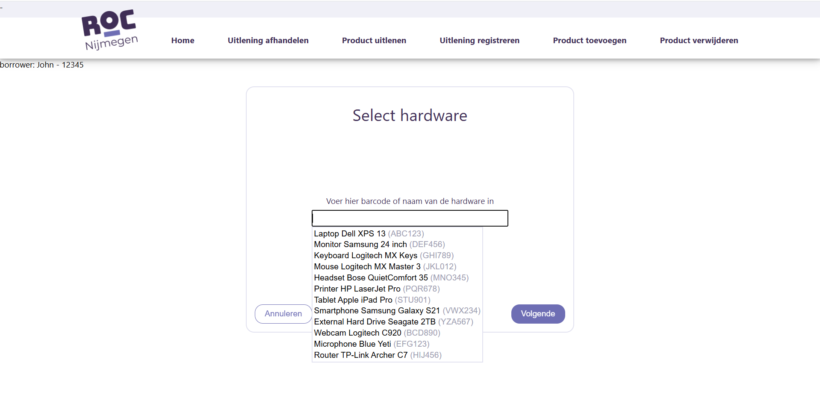Focus the hardware barcode input field

pos(410,218)
